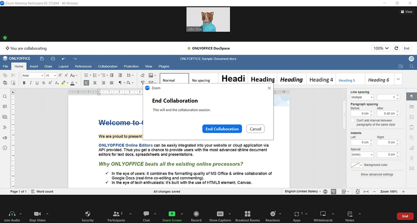
Task: Click set document language globe icon
Action: (x=325, y=191)
